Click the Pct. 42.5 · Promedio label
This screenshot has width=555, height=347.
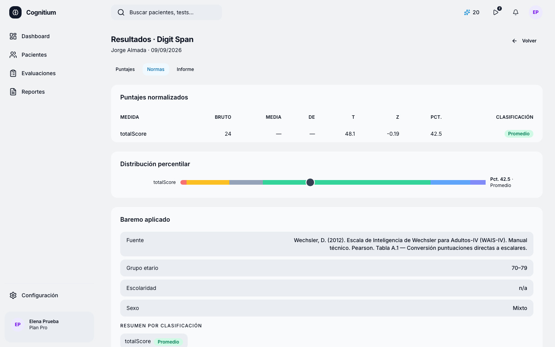click(x=501, y=182)
